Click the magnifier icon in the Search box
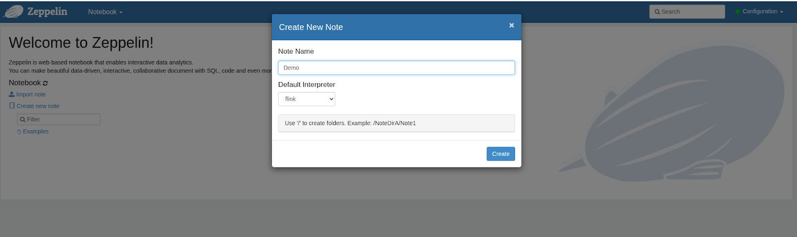The height and width of the screenshot is (237, 797). (657, 12)
